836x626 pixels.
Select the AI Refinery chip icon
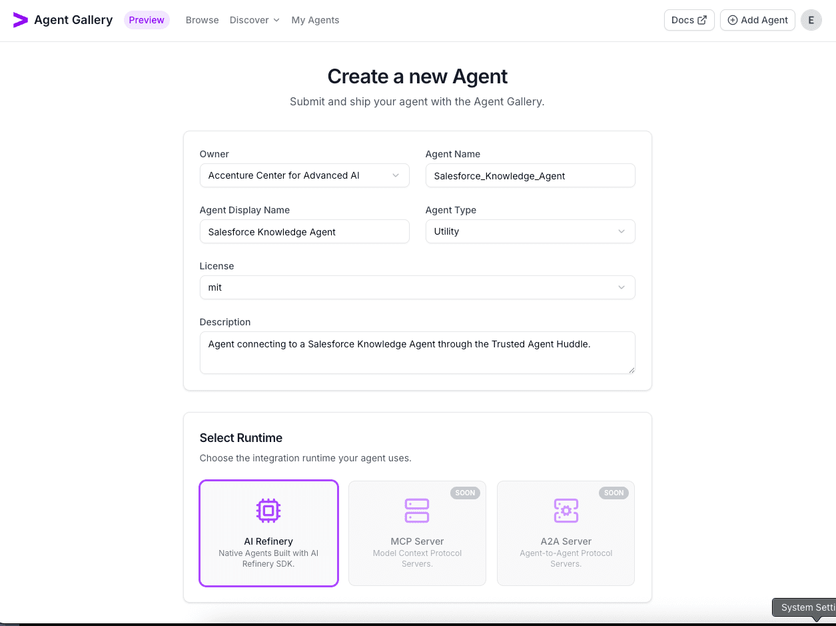pos(268,510)
